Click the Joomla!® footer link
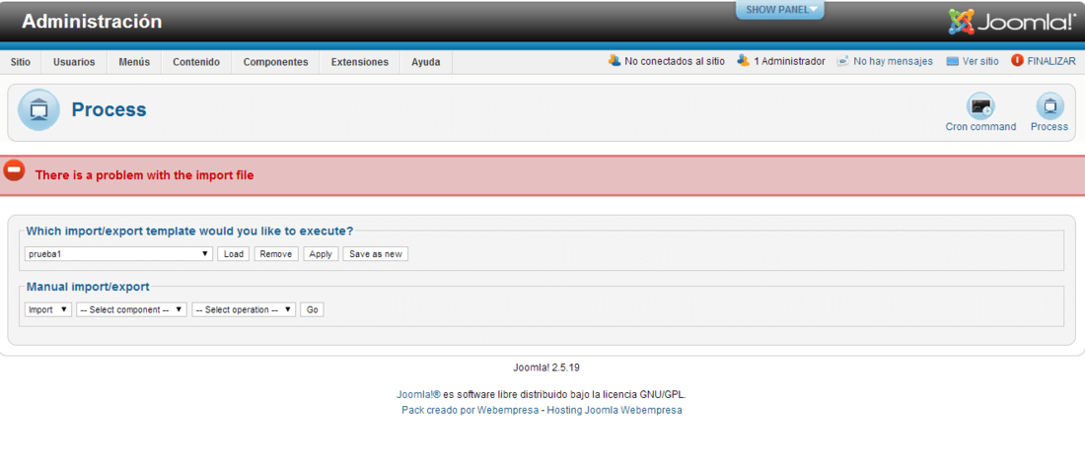 point(418,395)
